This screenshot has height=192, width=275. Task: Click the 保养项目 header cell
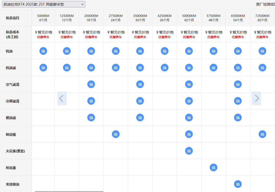click(13, 18)
